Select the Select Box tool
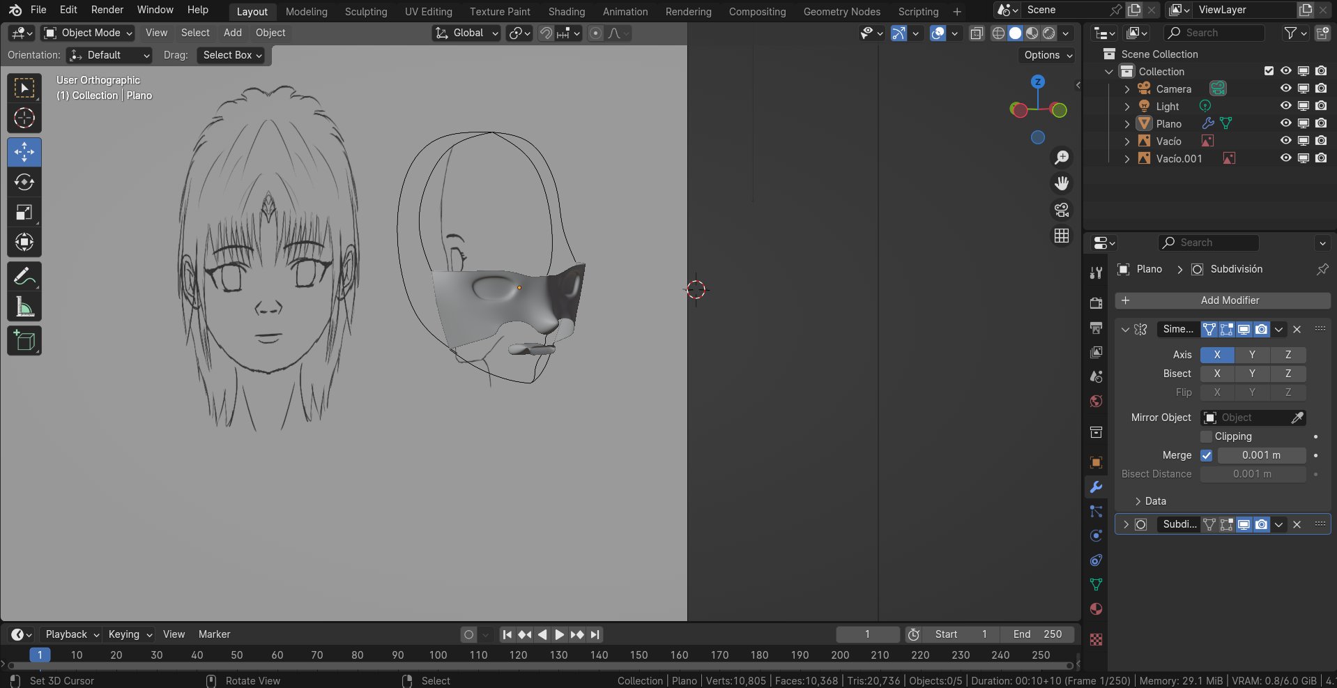 (24, 89)
